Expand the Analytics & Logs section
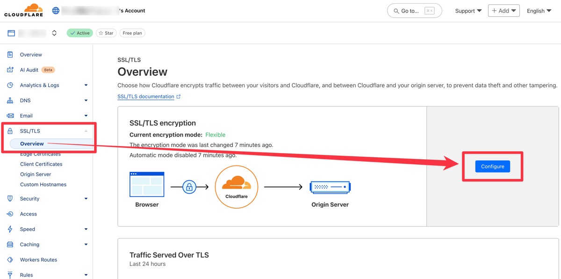 86,85
